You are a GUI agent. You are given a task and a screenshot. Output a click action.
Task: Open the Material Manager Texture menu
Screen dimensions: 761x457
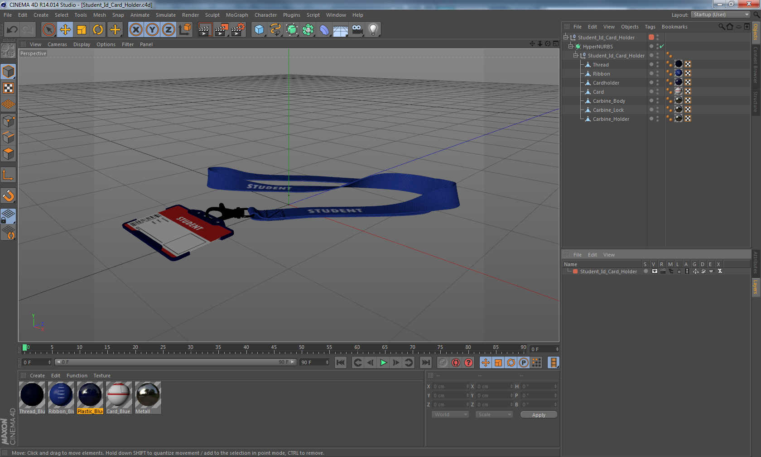pyautogui.click(x=102, y=376)
